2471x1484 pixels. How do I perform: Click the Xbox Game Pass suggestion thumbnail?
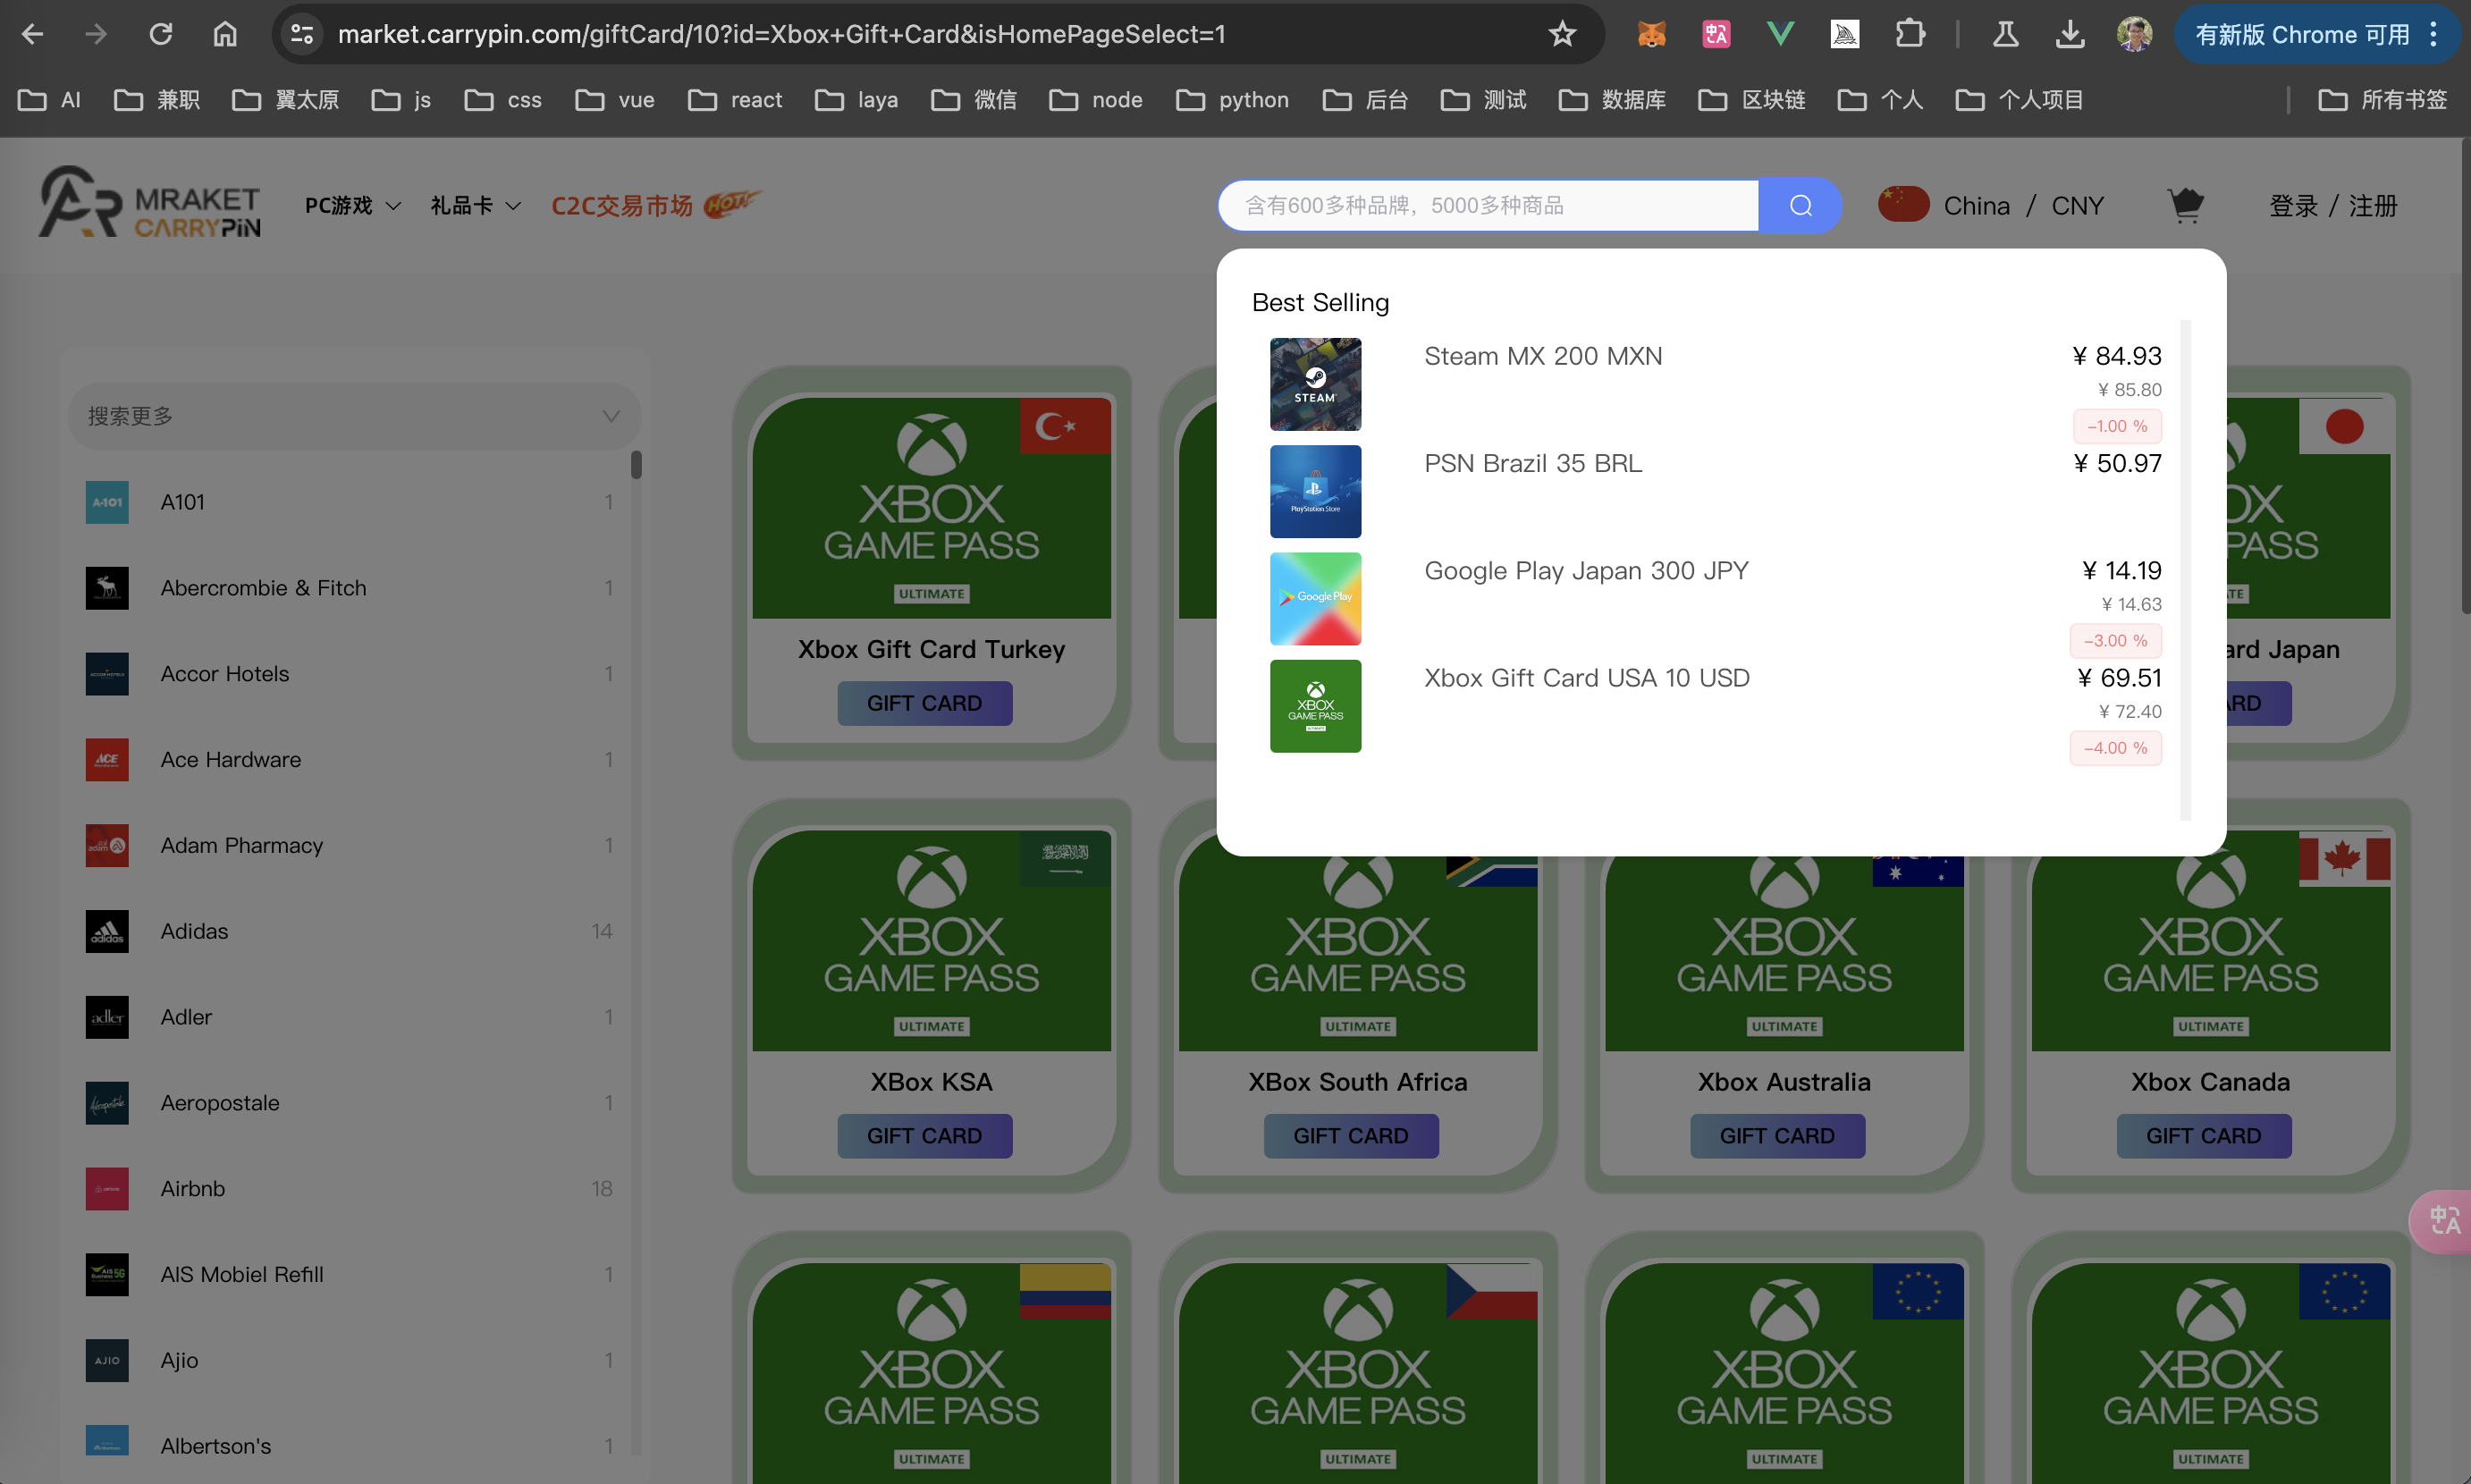[x=1315, y=705]
